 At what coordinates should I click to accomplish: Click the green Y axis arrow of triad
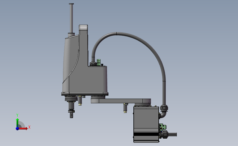[18, 123]
